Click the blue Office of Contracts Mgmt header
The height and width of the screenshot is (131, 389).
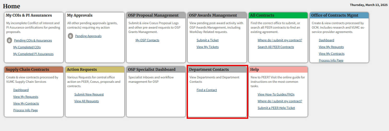click(x=339, y=15)
